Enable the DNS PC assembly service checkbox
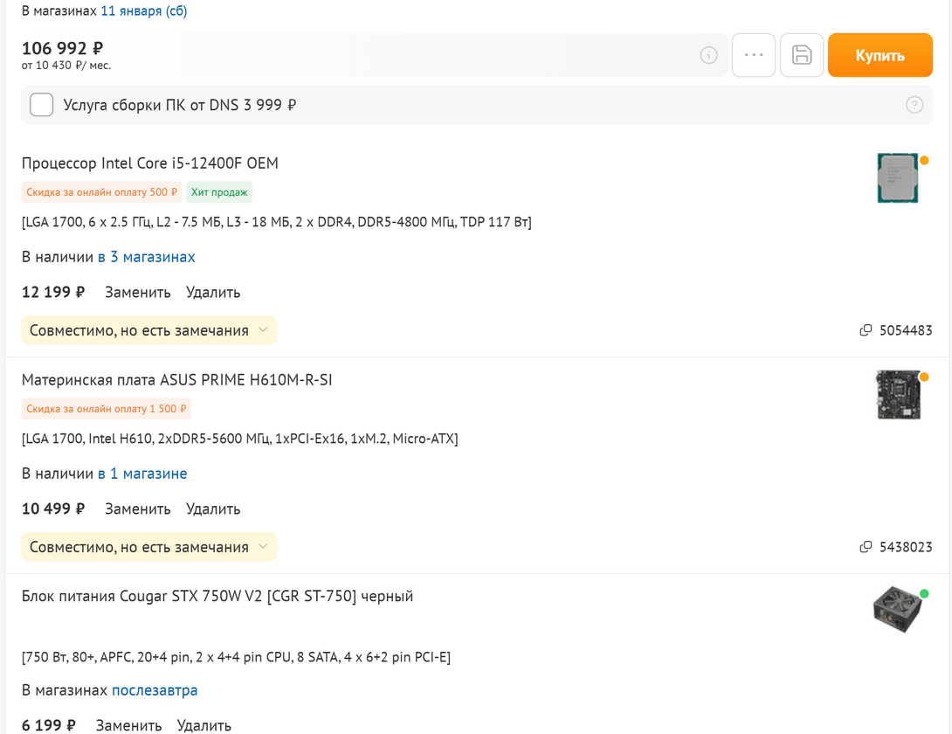The image size is (952, 734). coord(42,105)
